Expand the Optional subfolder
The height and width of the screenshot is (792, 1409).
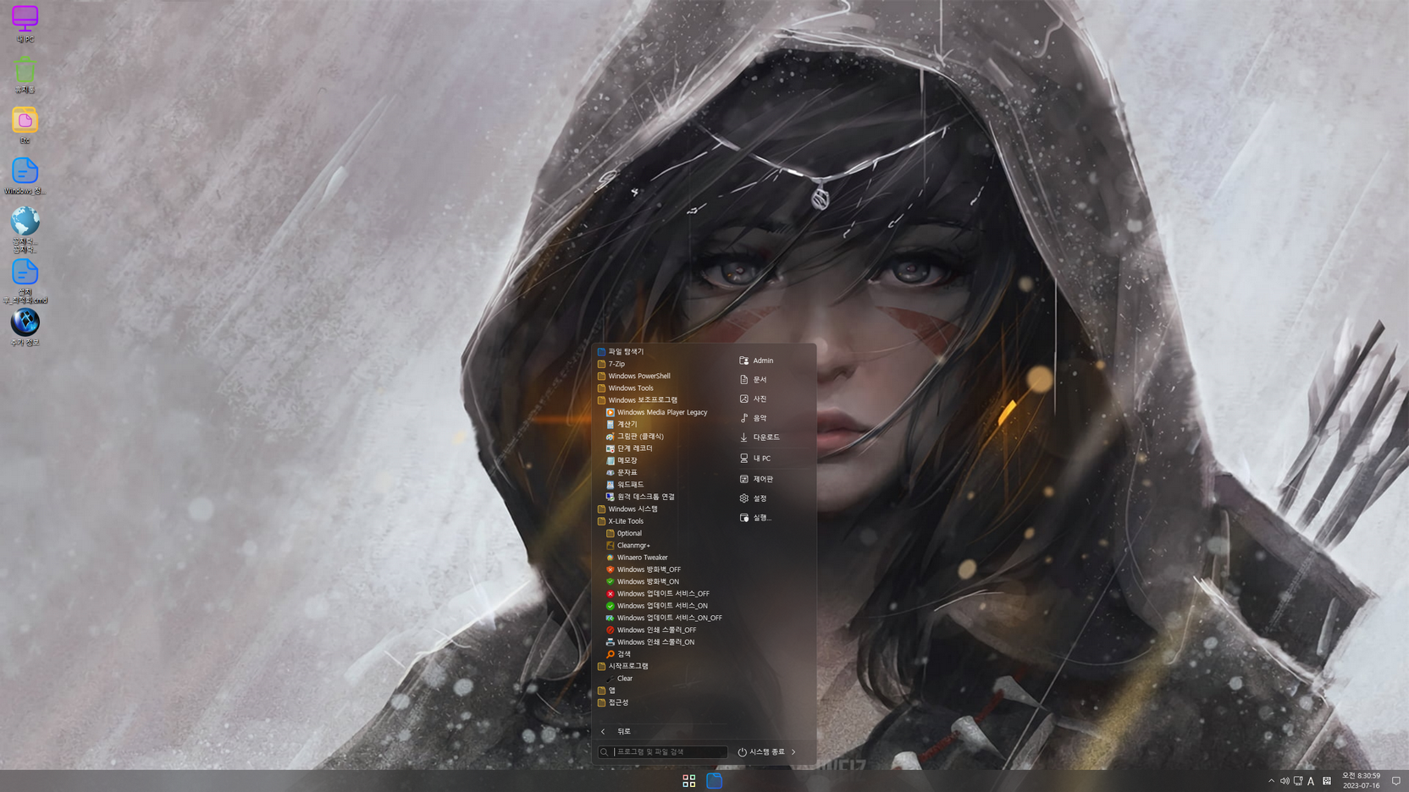623,533
